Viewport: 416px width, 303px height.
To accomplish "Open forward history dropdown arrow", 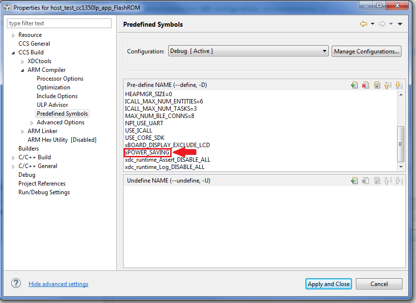I will [x=391, y=24].
